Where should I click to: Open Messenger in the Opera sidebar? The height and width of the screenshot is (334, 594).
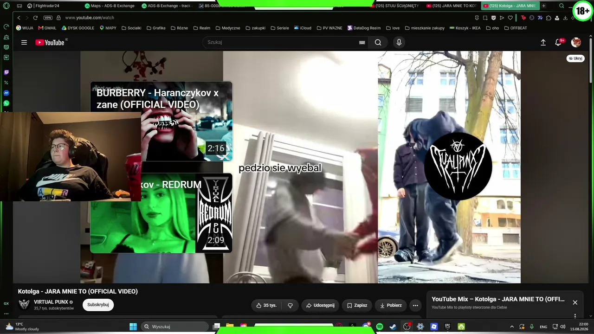tap(6, 93)
